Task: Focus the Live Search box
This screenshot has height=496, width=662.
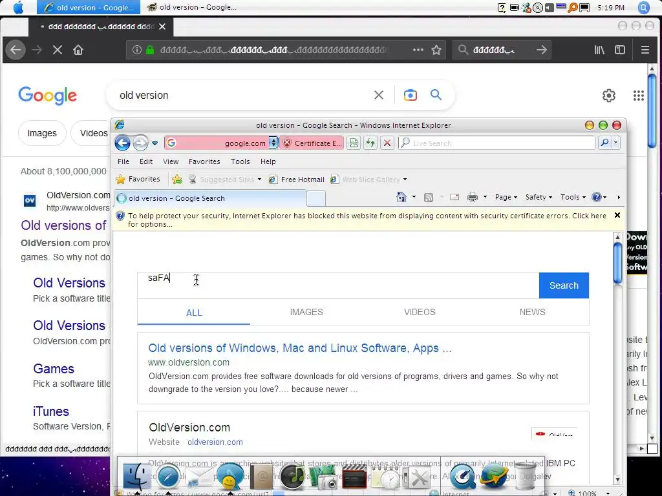Action: click(497, 143)
